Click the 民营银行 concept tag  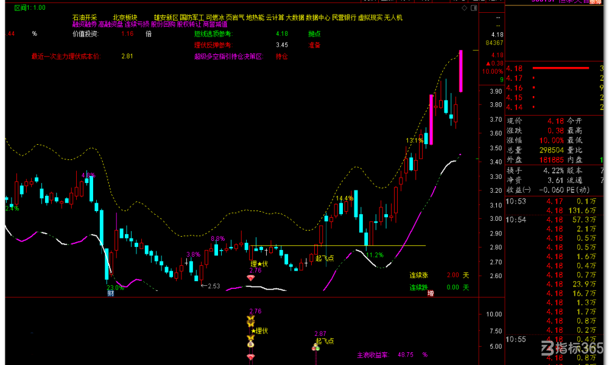[344, 18]
